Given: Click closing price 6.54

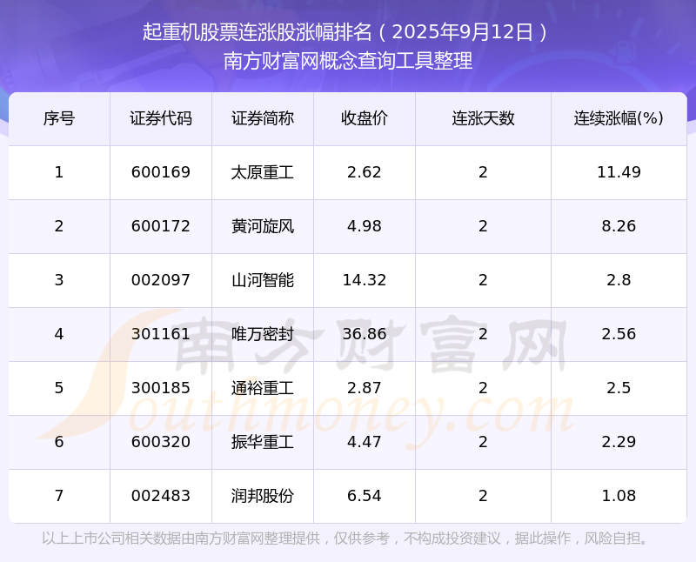Looking at the screenshot, I should click(365, 496).
